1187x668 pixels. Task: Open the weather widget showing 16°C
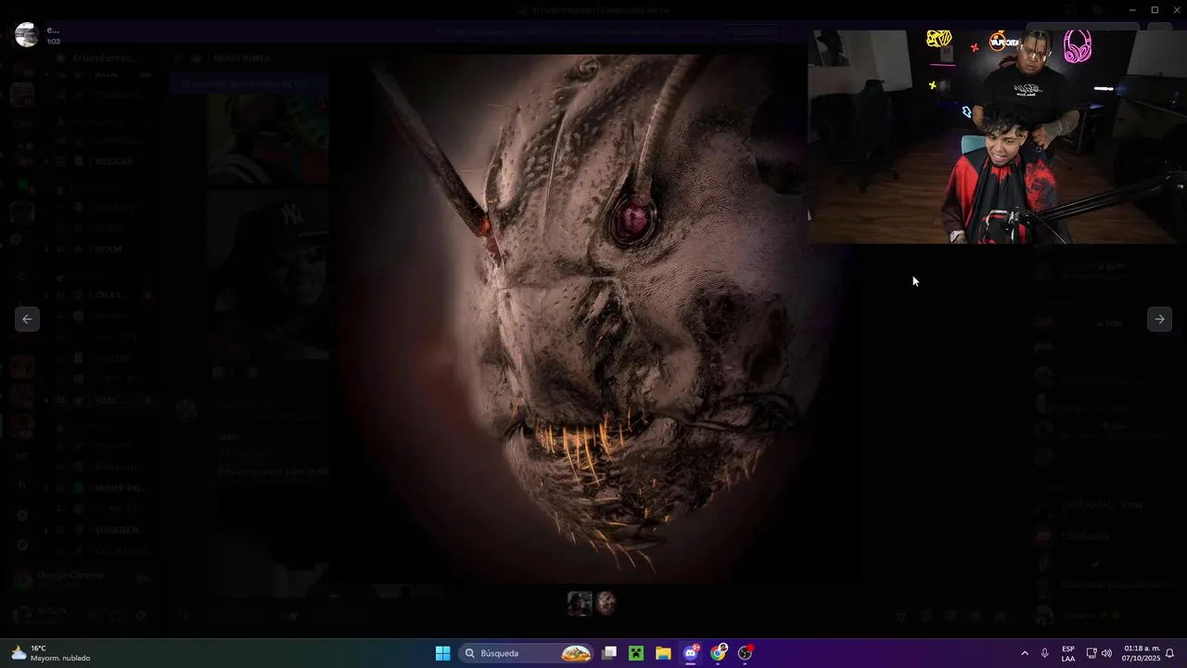(51, 653)
